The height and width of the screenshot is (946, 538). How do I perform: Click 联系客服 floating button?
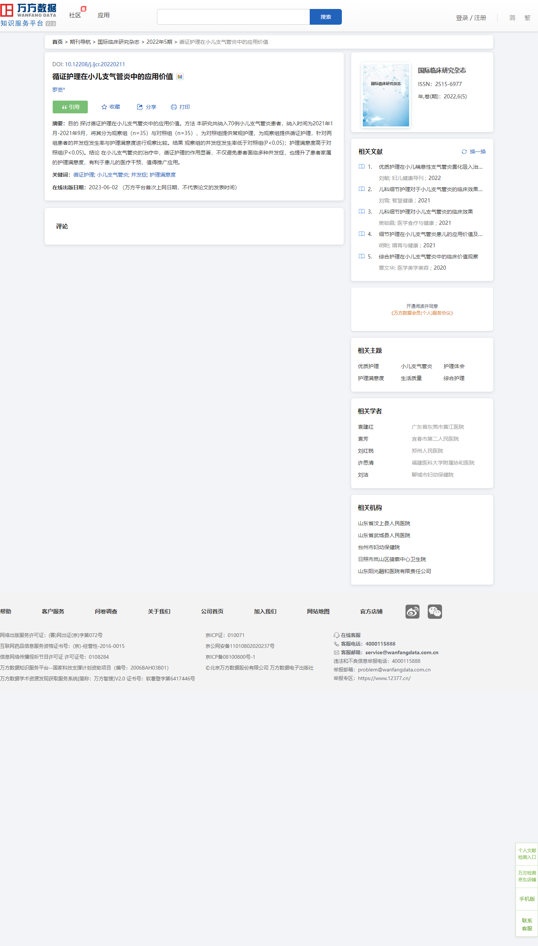tap(527, 924)
